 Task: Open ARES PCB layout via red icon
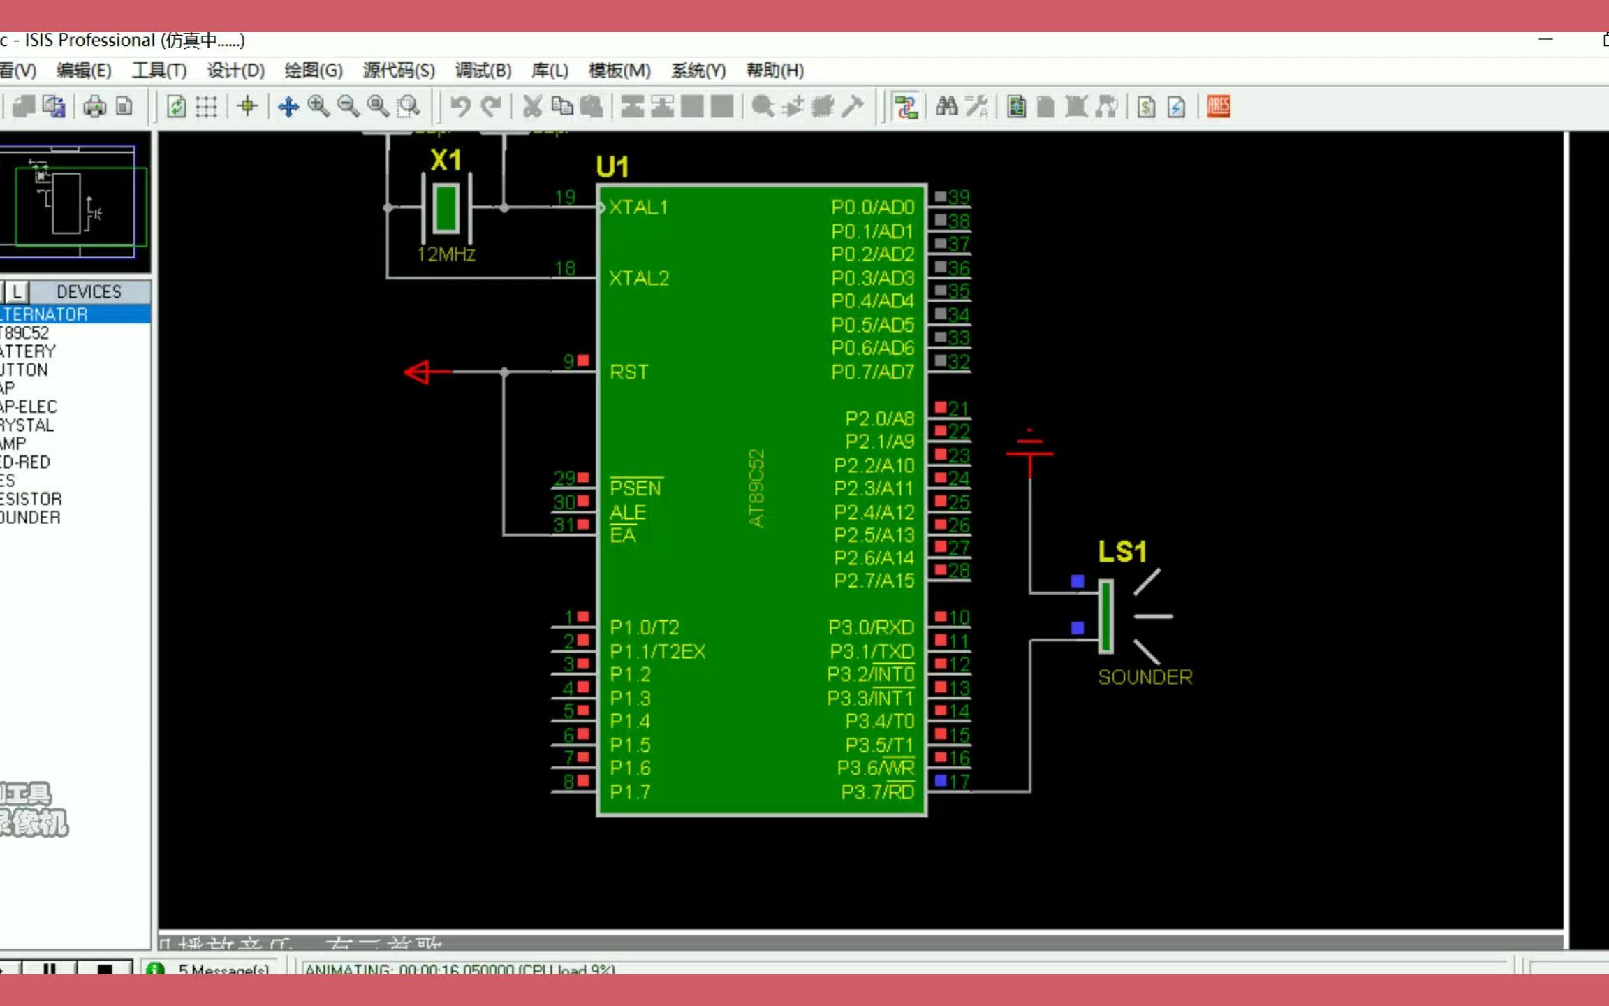pos(1218,107)
